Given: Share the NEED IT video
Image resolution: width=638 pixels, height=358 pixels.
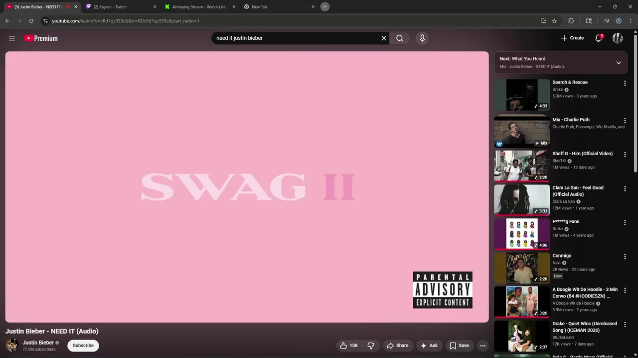Looking at the screenshot, I should tap(397, 346).
